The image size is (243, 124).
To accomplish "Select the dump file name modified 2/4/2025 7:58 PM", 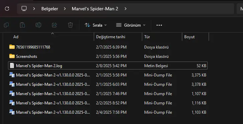I will tap(53, 112).
